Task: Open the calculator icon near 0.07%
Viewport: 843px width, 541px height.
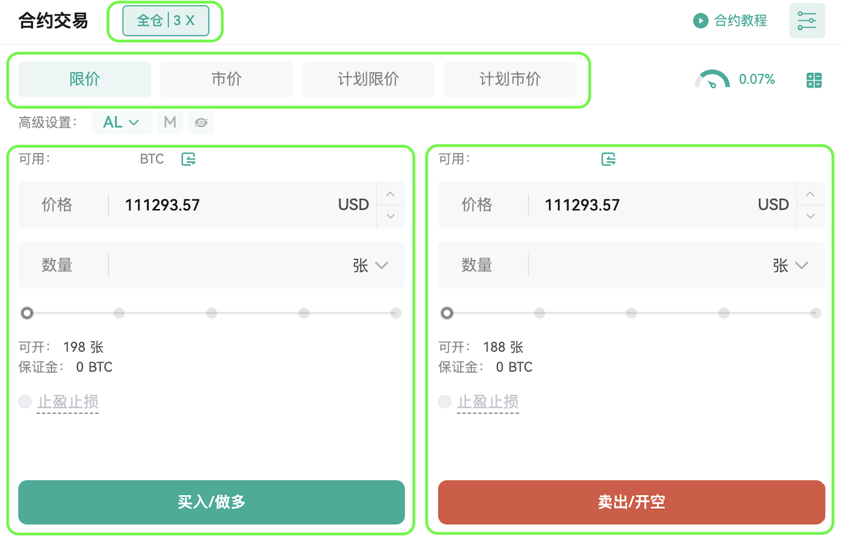Action: click(x=814, y=80)
